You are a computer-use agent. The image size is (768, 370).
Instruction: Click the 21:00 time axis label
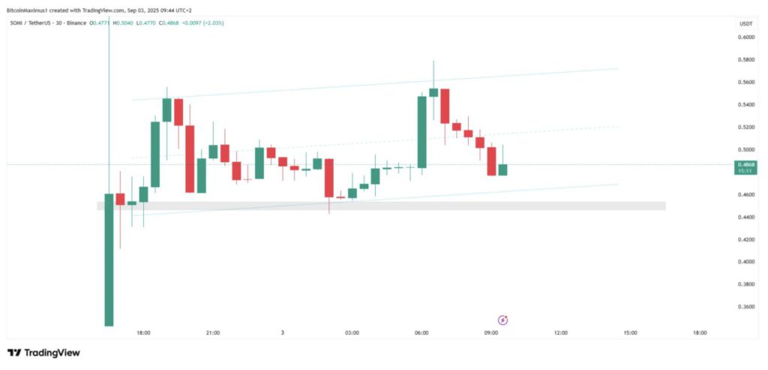(x=213, y=333)
